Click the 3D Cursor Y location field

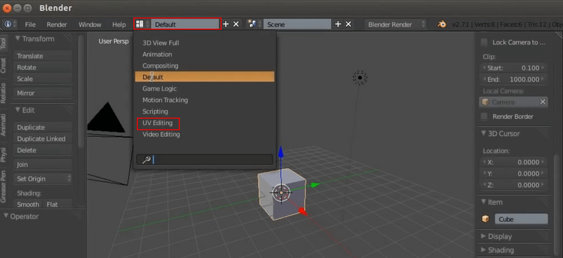pyautogui.click(x=514, y=173)
